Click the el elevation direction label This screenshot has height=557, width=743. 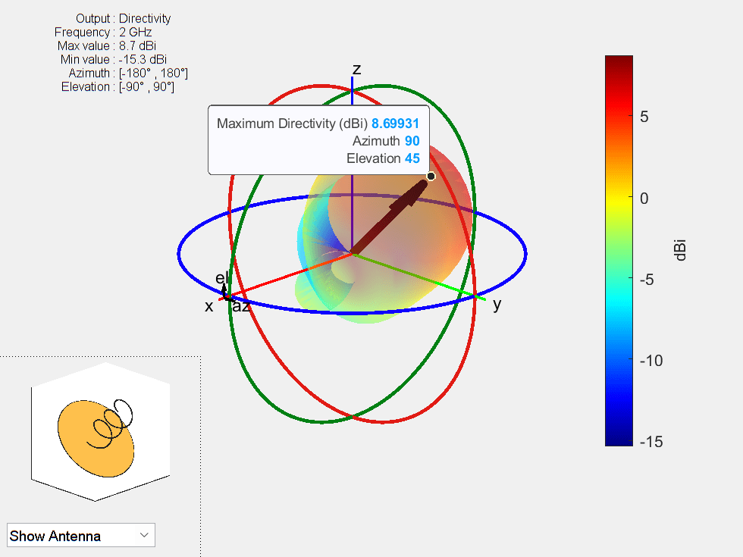[x=221, y=278]
